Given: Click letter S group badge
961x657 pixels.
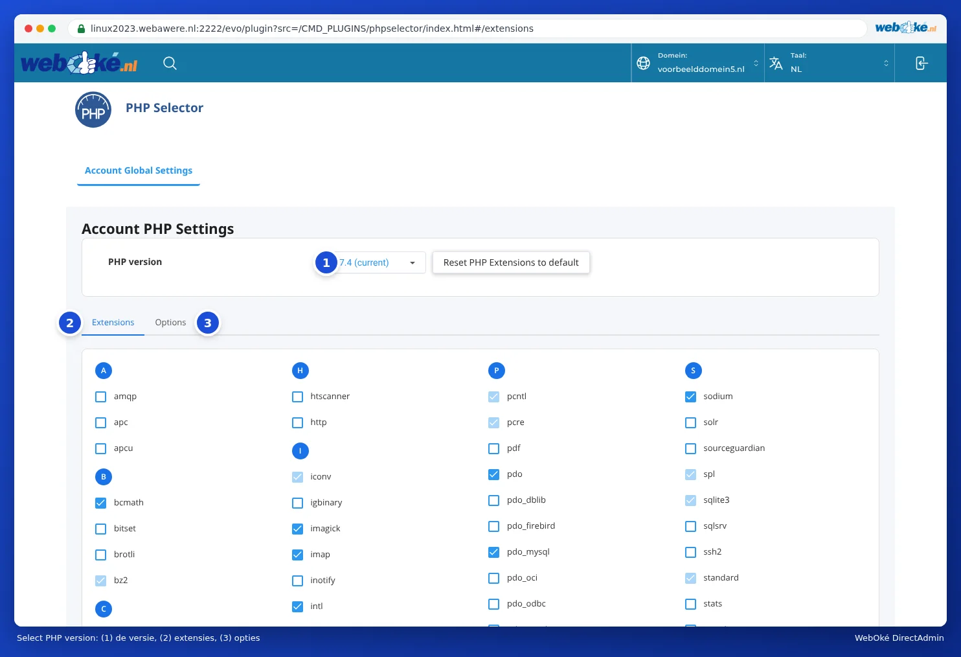Looking at the screenshot, I should (693, 371).
